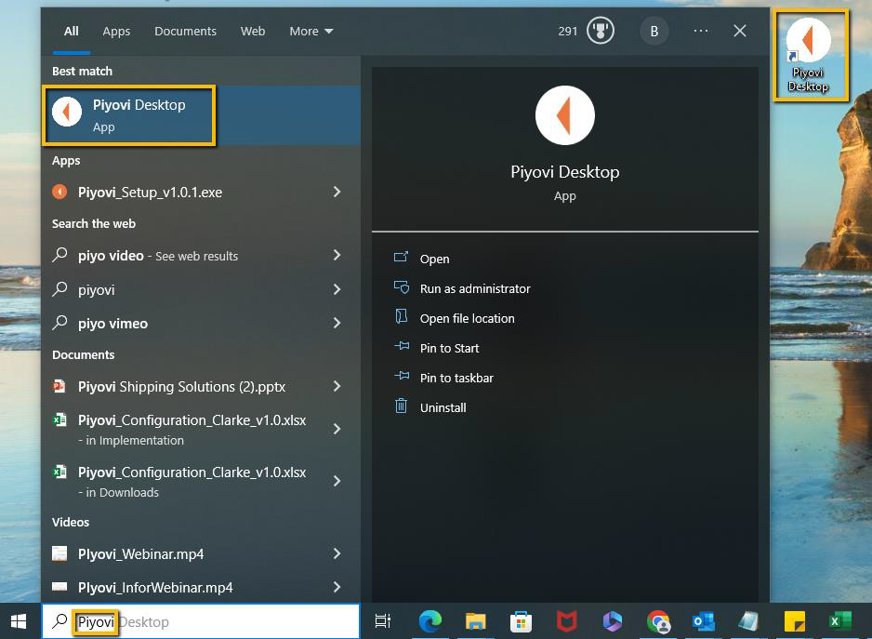The width and height of the screenshot is (872, 639).
Task: Select Pin to Start
Action: (x=437, y=348)
